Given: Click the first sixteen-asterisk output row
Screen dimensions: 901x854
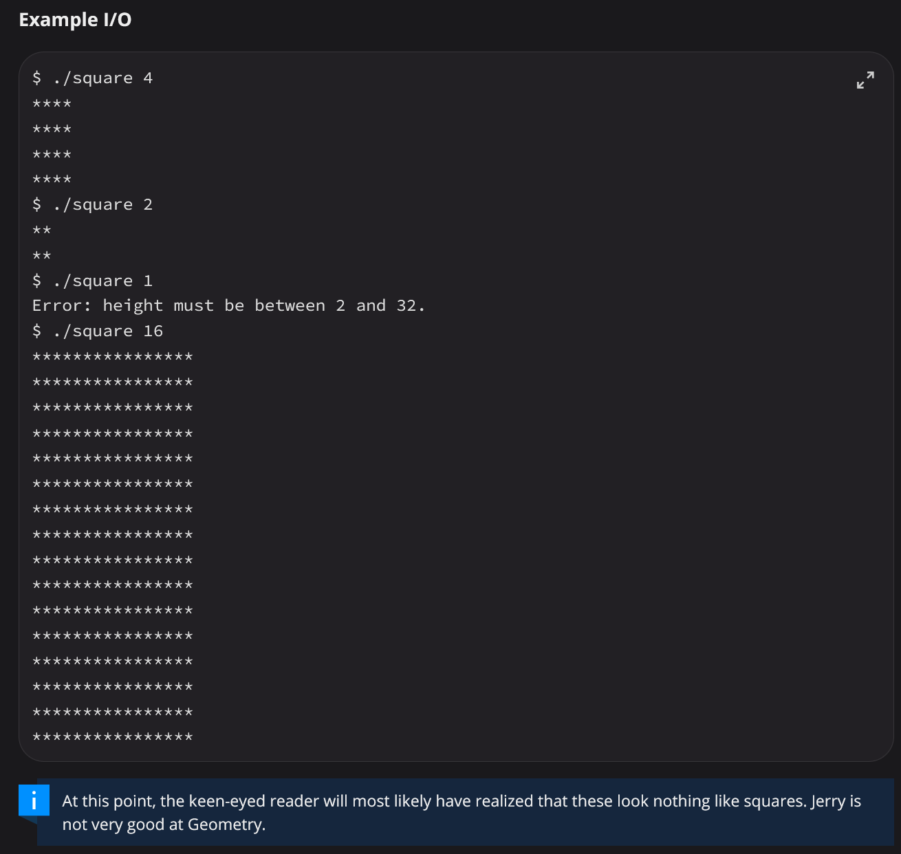Looking at the screenshot, I should click(113, 357).
